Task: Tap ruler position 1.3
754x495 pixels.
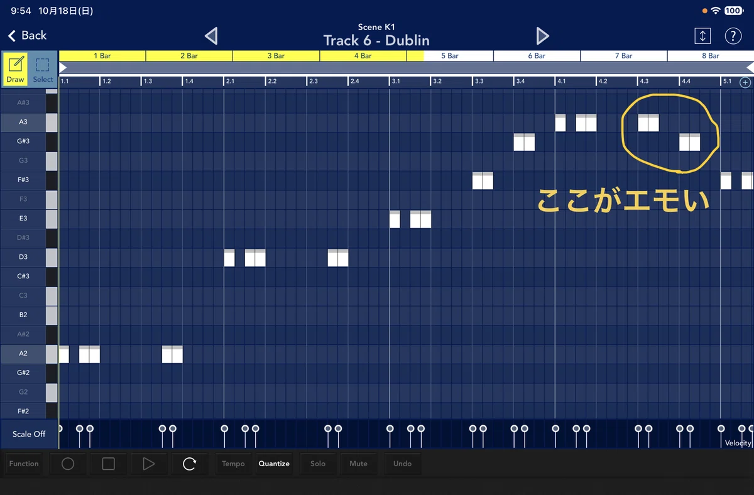Action: [148, 82]
